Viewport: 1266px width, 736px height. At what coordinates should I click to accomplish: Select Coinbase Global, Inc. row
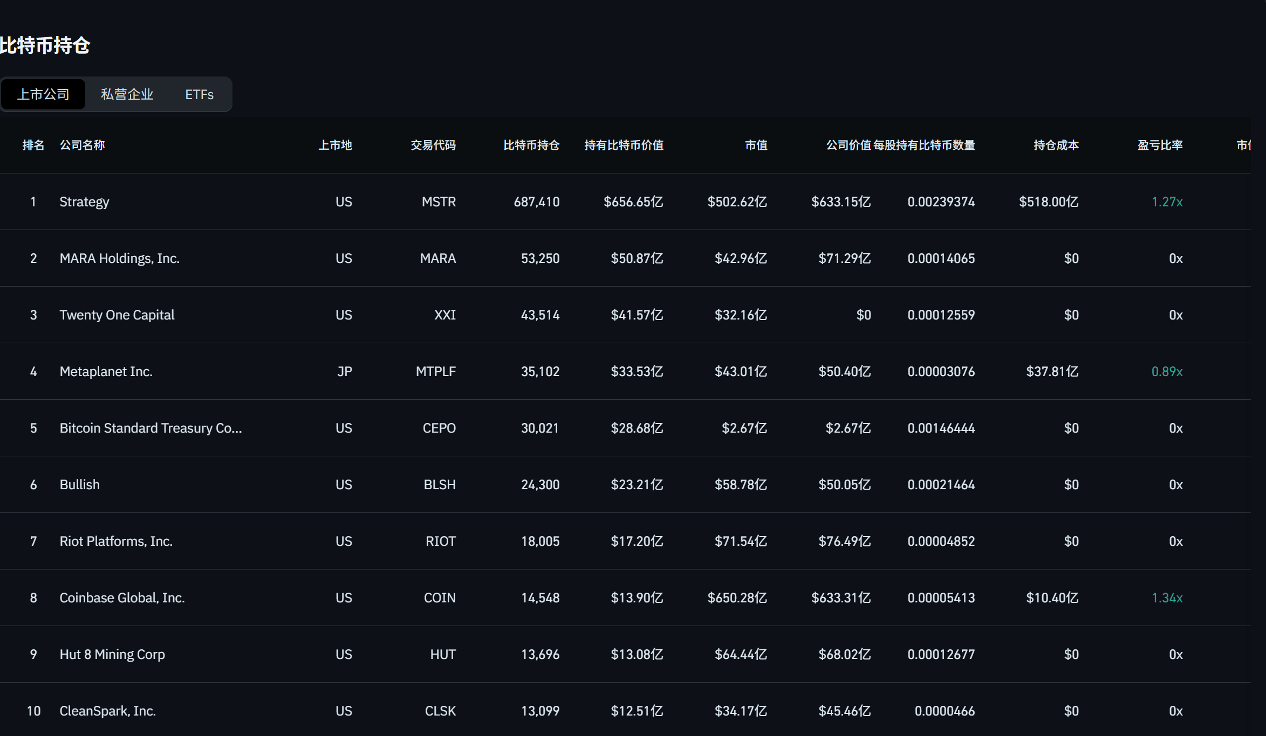coord(122,598)
